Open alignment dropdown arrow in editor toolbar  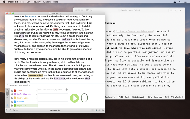click(x=175, y=10)
